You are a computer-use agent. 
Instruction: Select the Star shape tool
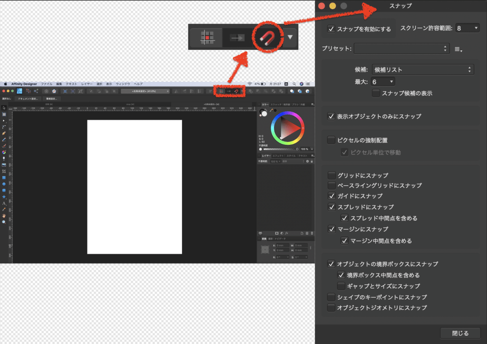tap(4, 197)
